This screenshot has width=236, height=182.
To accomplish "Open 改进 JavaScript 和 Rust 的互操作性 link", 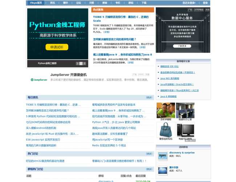I will tap(52, 134).
